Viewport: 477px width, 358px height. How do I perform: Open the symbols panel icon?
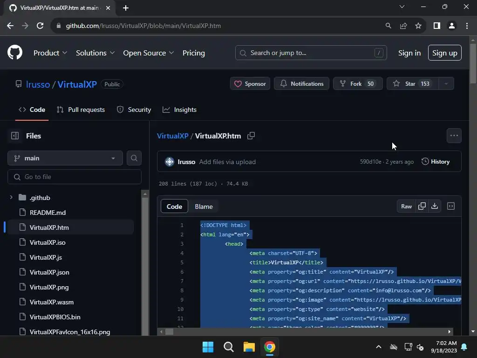pos(451,206)
